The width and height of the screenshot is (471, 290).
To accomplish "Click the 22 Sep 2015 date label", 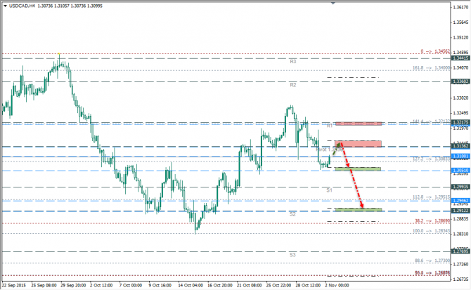I will coord(14,285).
